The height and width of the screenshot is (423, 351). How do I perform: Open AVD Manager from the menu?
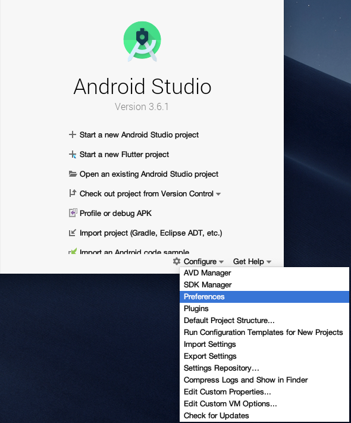pyautogui.click(x=264, y=273)
